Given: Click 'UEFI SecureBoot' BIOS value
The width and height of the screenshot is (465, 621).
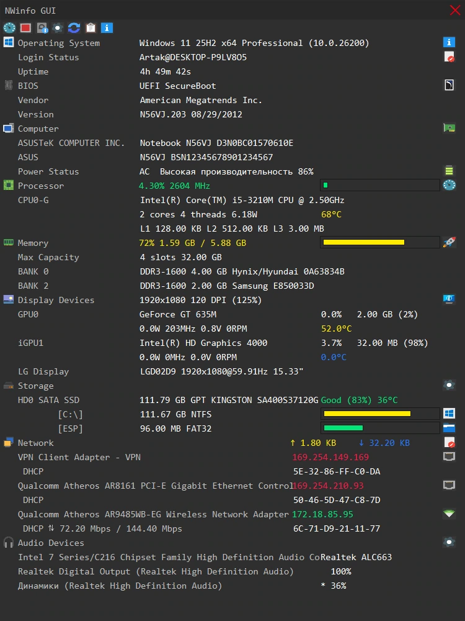Looking at the screenshot, I should 177,86.
